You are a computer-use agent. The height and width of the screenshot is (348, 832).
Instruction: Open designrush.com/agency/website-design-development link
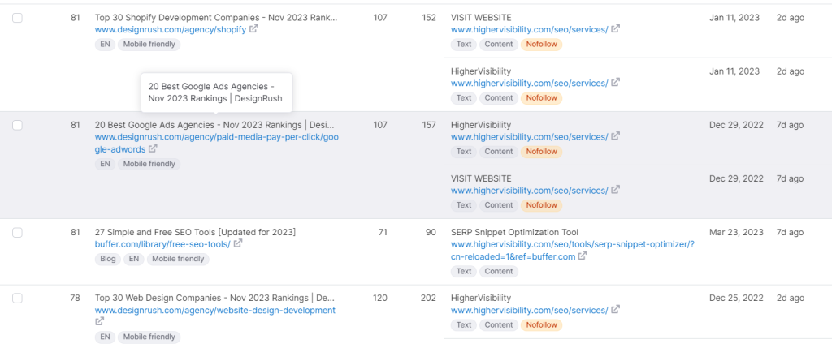[x=214, y=310]
